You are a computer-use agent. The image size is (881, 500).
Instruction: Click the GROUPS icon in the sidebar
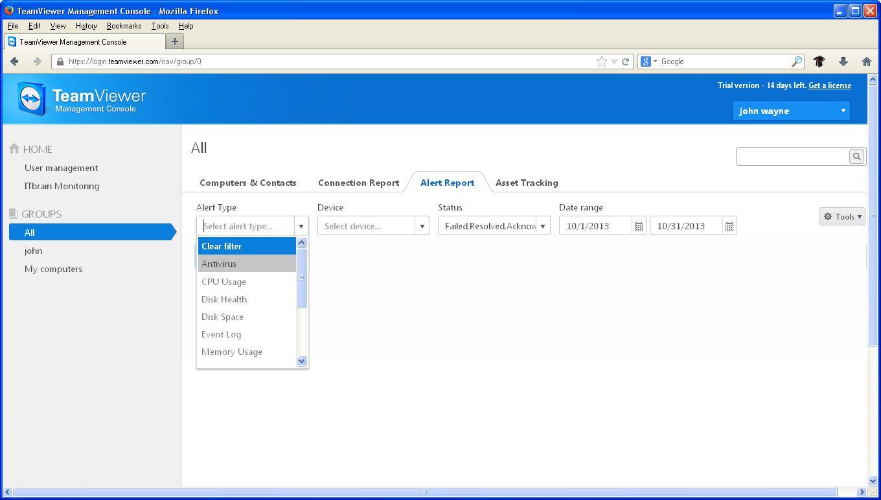point(12,214)
